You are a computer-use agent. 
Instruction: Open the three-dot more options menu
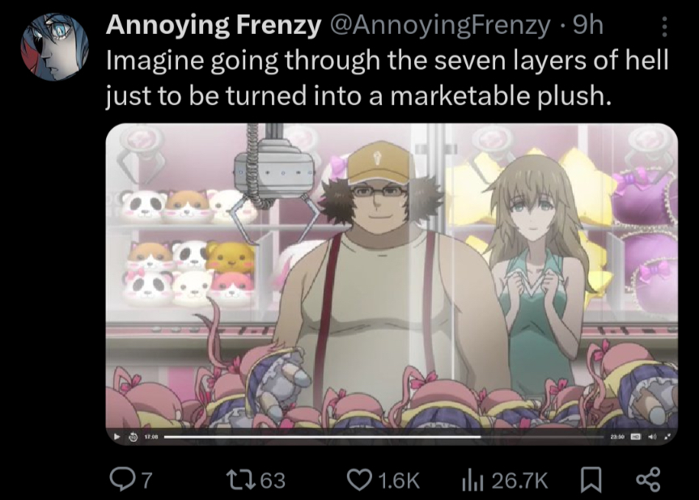point(665,28)
